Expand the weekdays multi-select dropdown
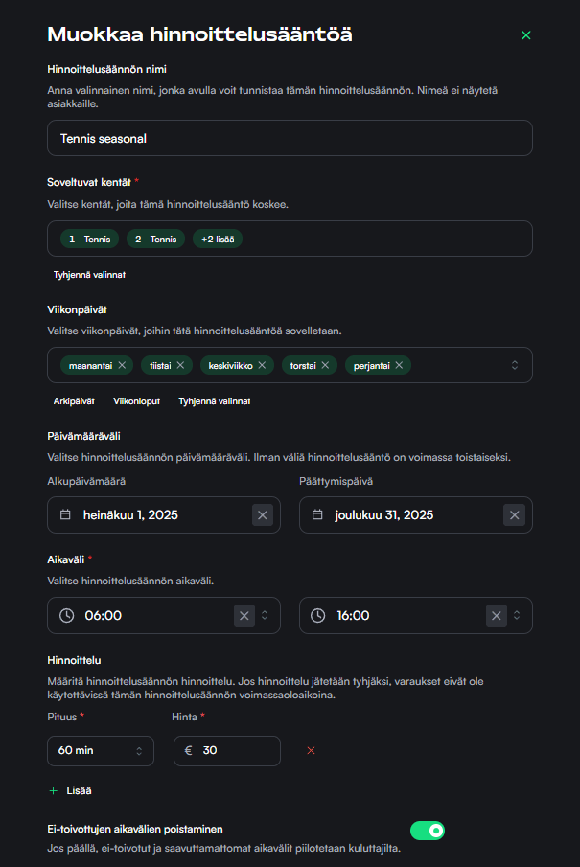Screen dimensions: 580x867 click(x=515, y=365)
